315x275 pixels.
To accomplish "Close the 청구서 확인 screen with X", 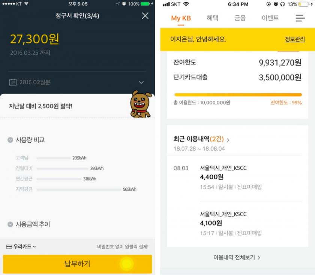I will [x=145, y=16].
